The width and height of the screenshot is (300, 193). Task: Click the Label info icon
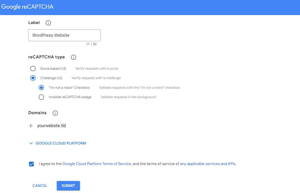[48, 23]
